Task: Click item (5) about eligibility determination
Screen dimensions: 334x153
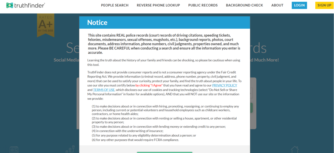Action: (x=144, y=135)
